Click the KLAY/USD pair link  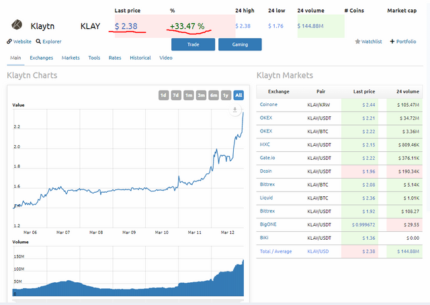point(318,251)
